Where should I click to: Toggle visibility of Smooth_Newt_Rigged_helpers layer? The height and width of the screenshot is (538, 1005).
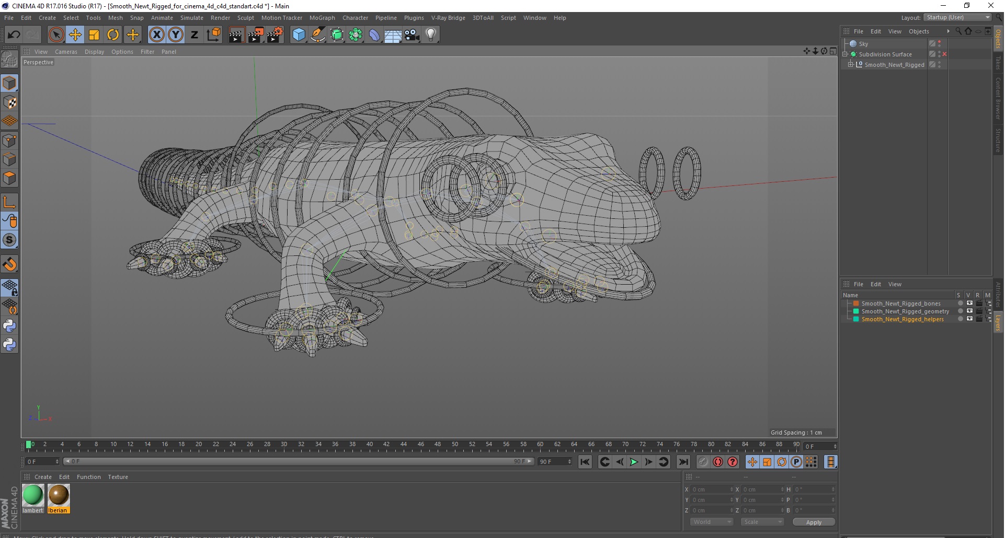[x=969, y=319]
